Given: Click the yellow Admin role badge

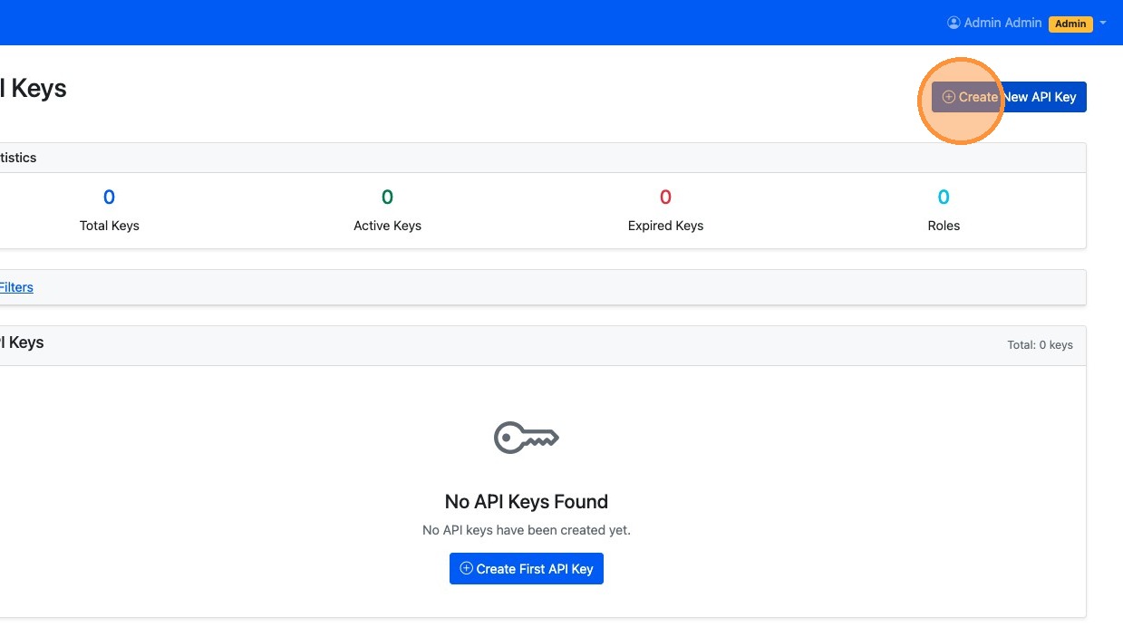Looking at the screenshot, I should (1070, 24).
